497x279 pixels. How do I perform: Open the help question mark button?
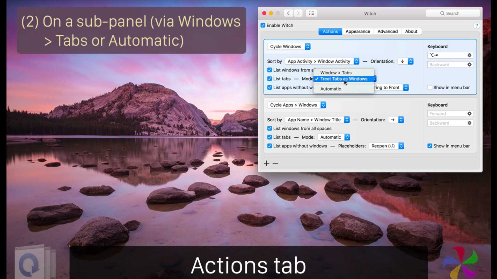pyautogui.click(x=476, y=26)
